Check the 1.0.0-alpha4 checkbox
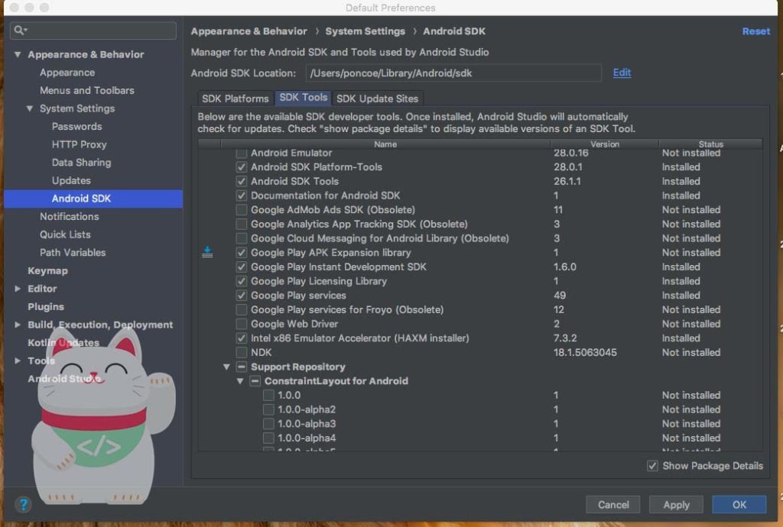 [x=268, y=438]
